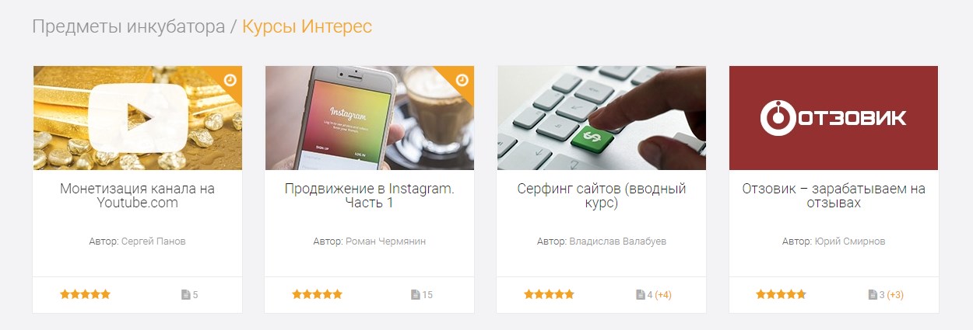Select the red Отзовик logo thumbnail
The image size is (973, 330).
[x=834, y=118]
